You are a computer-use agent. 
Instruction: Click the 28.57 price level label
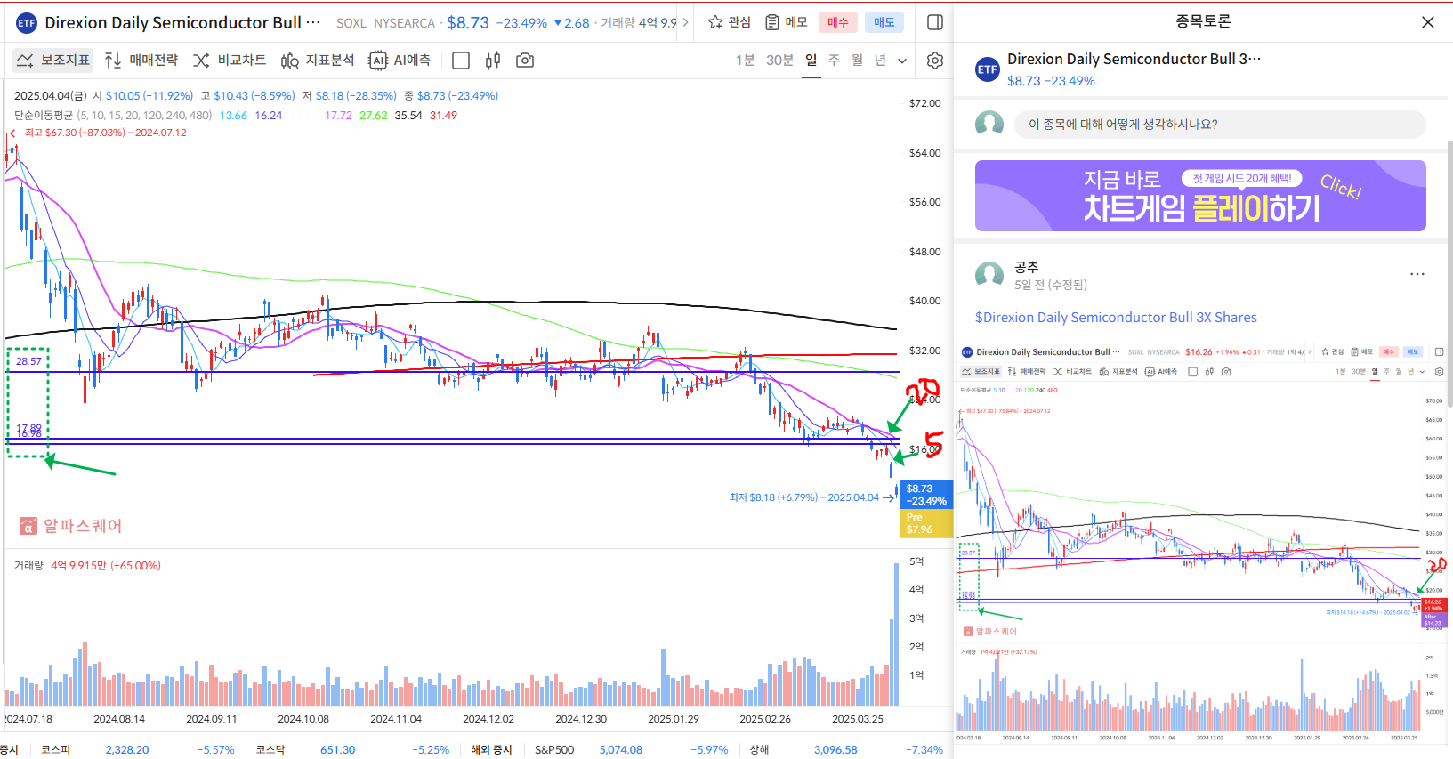pos(28,361)
